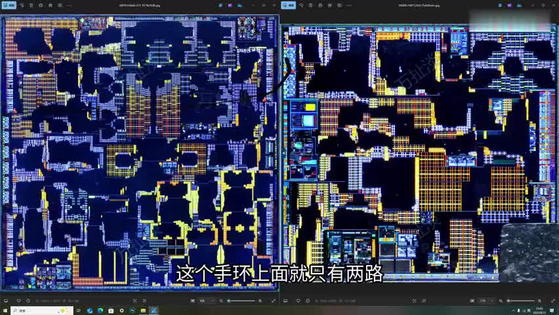559x315 pixels.
Task: Show file info for the left window photo
Action: (x=28, y=301)
